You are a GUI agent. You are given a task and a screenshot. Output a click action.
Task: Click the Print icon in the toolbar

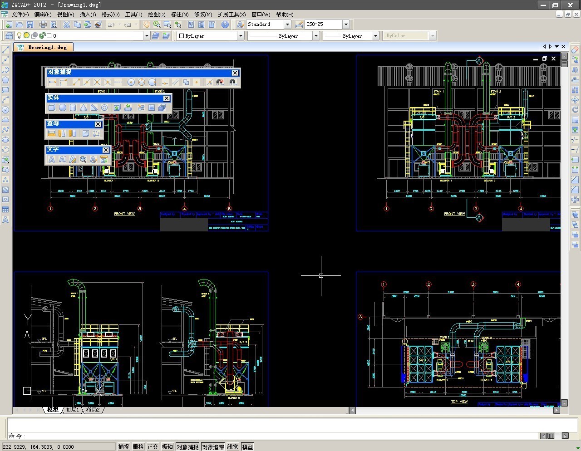coord(43,25)
